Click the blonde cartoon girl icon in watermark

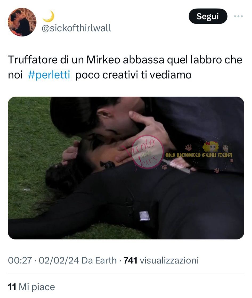[210, 146]
